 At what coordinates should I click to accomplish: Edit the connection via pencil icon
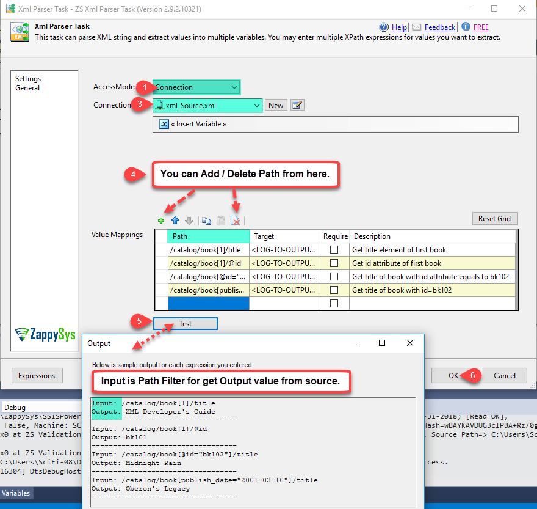point(297,104)
